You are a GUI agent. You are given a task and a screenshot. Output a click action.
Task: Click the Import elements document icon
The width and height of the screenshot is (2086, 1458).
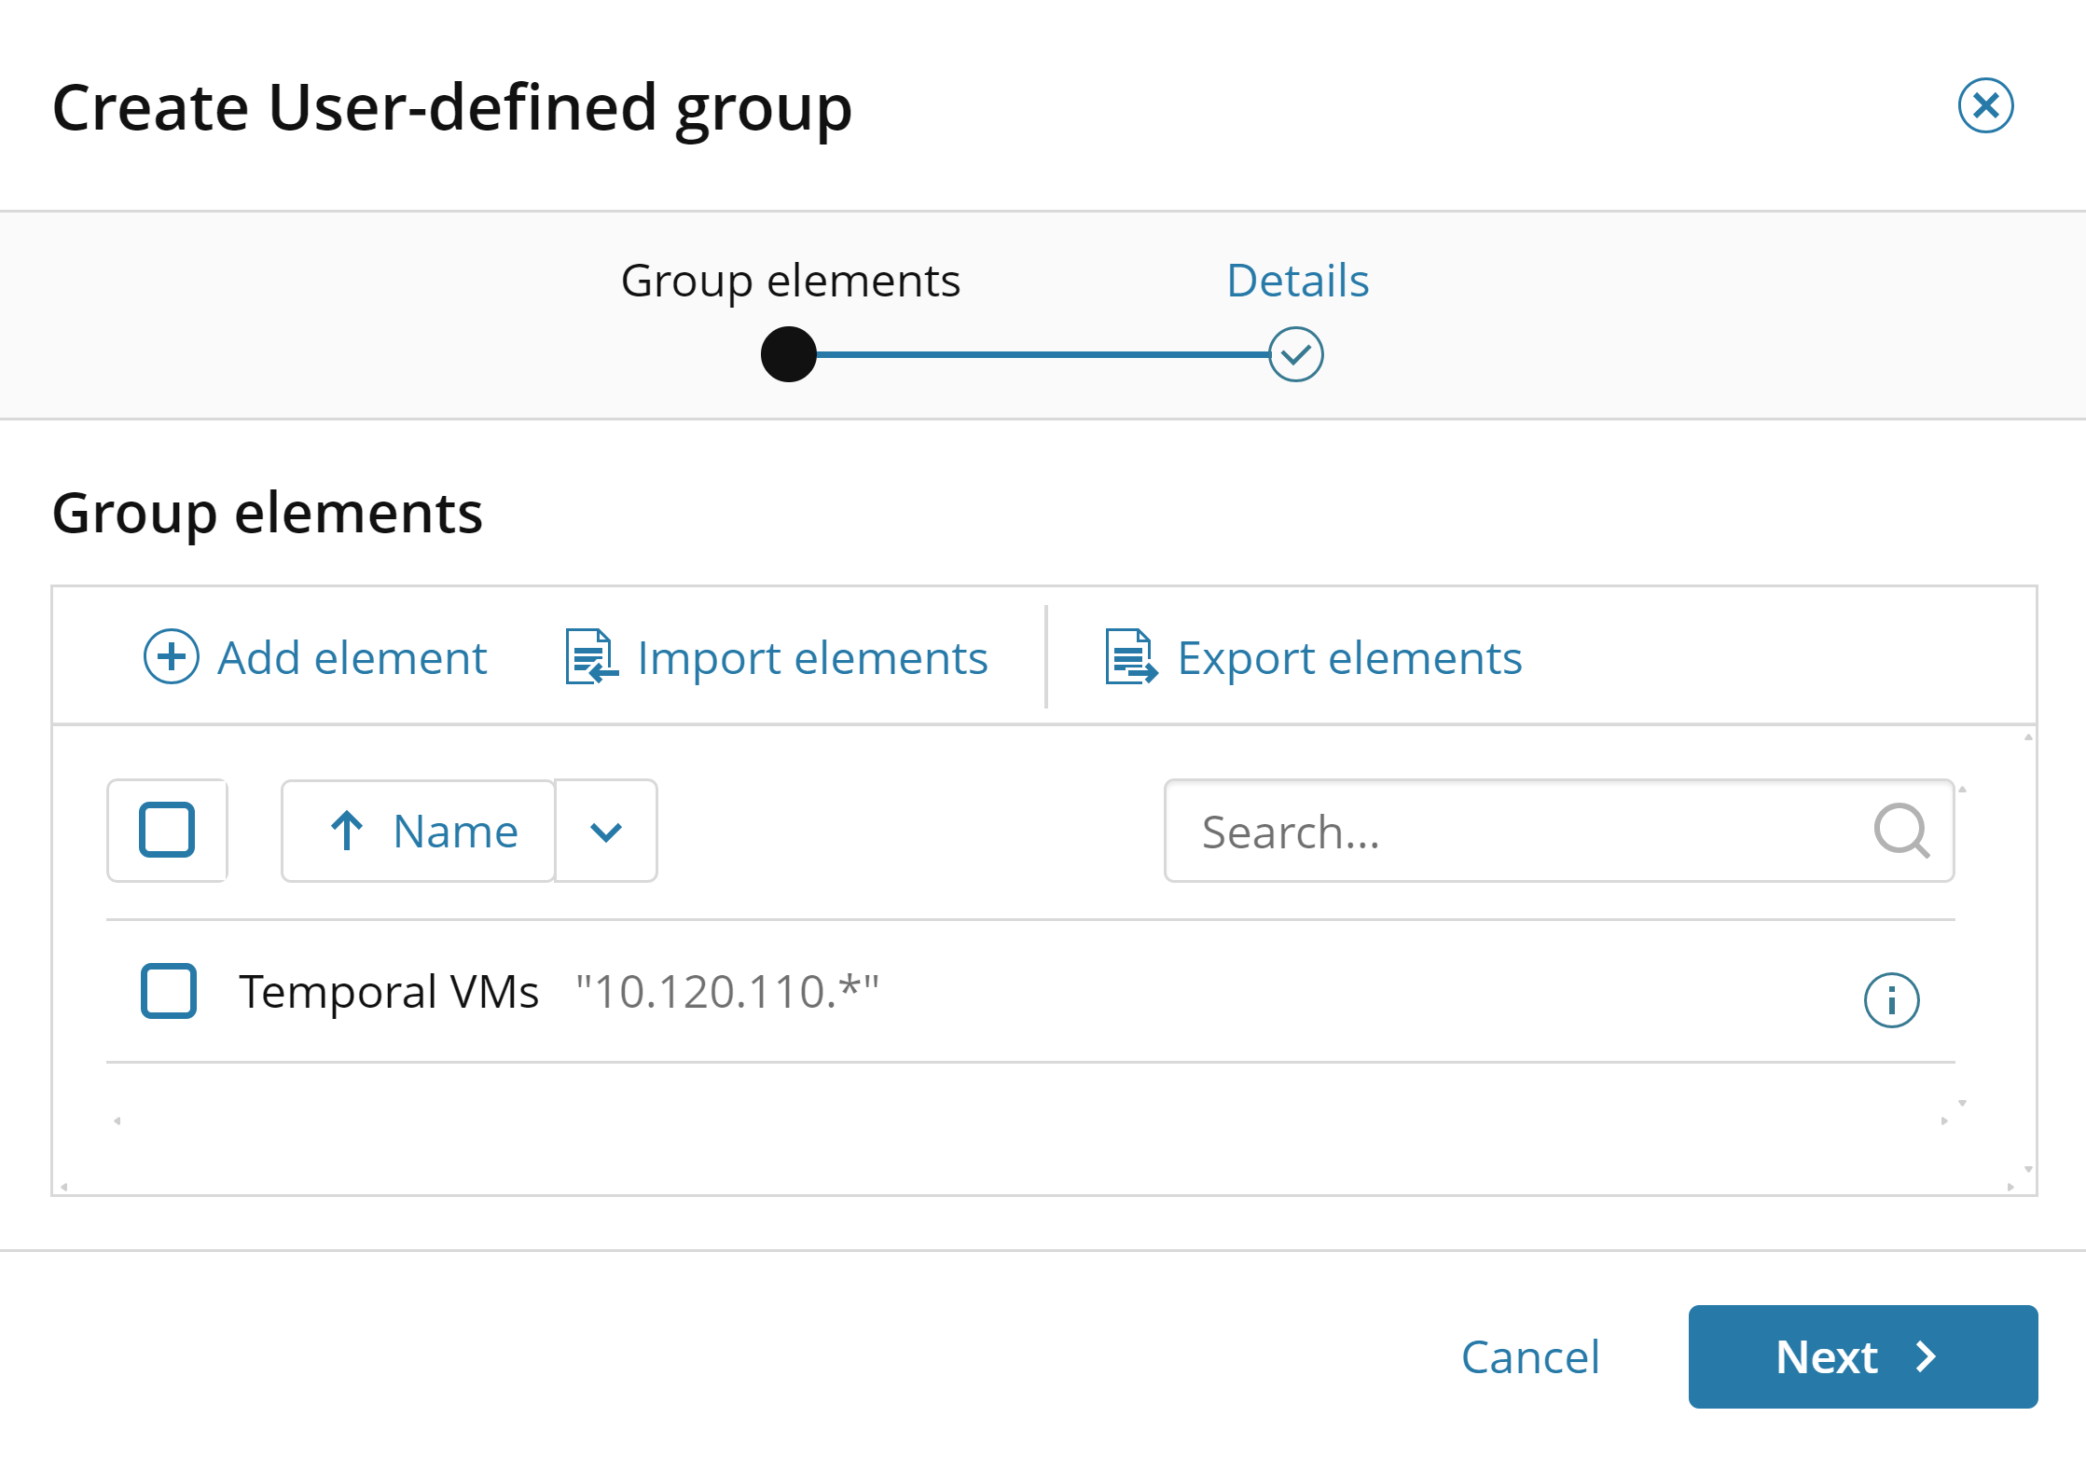tap(591, 657)
